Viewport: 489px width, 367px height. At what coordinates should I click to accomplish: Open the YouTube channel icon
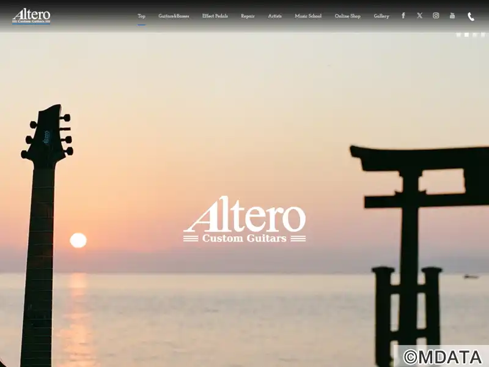[x=452, y=16]
